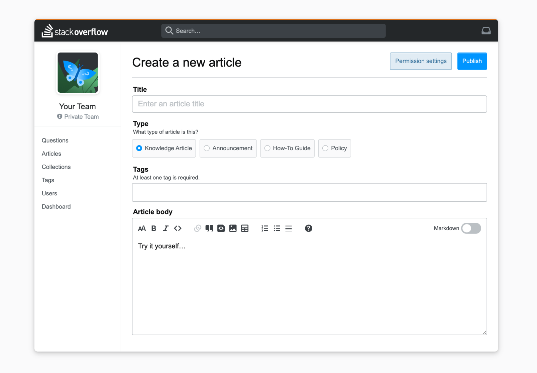Open the Users page
The image size is (537, 373).
(x=49, y=193)
